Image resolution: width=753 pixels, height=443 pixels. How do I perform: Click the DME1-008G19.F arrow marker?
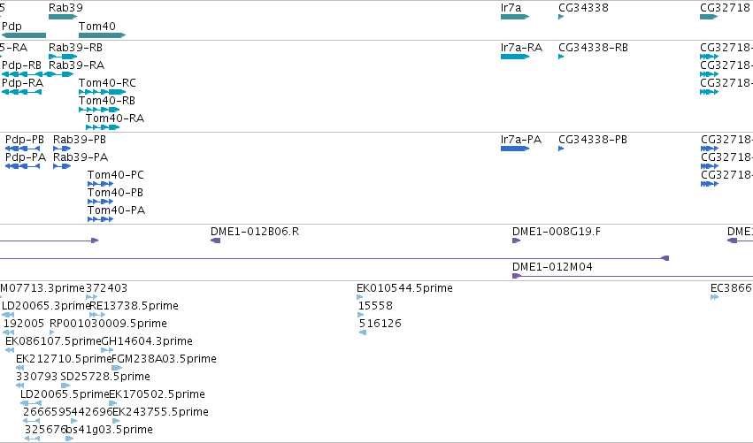[x=516, y=241]
